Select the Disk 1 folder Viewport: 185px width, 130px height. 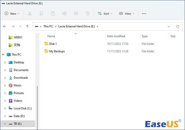(x=53, y=44)
